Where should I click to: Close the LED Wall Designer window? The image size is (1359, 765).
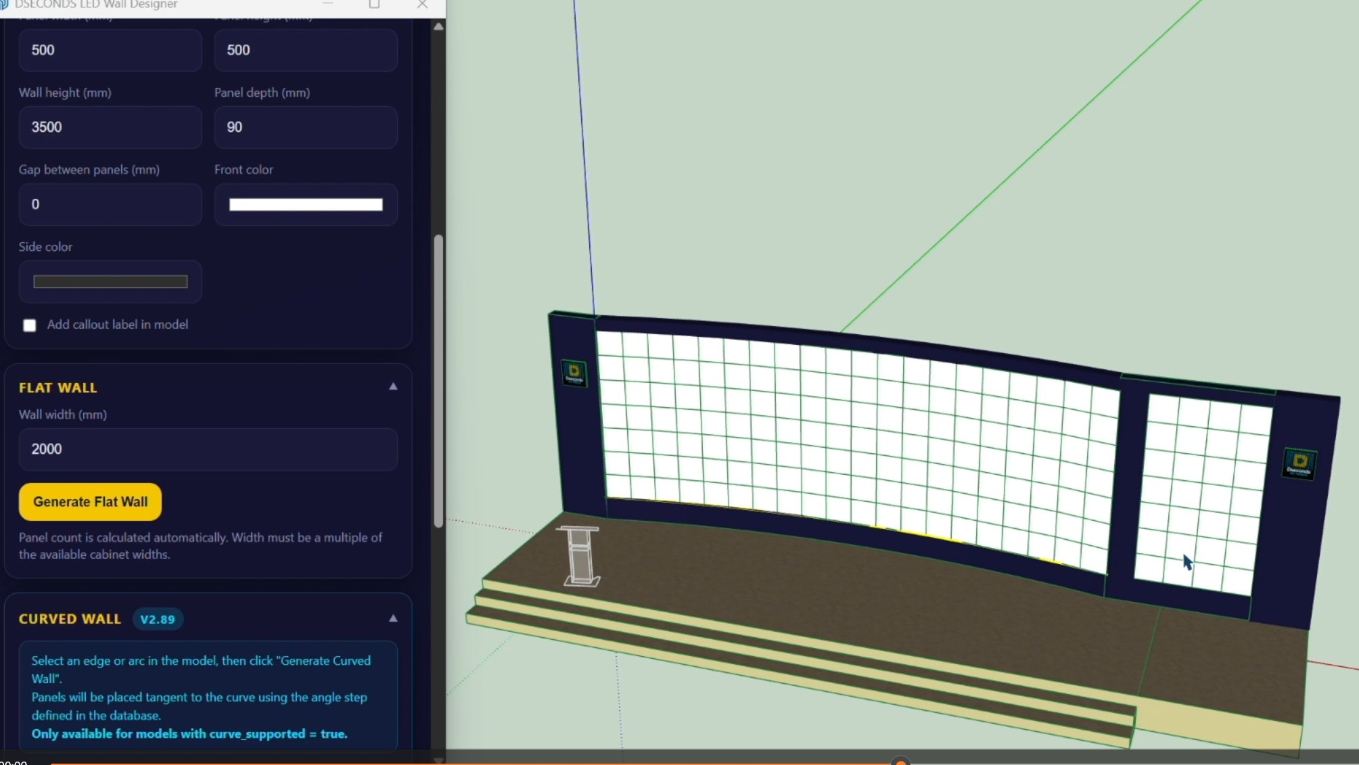(x=422, y=5)
